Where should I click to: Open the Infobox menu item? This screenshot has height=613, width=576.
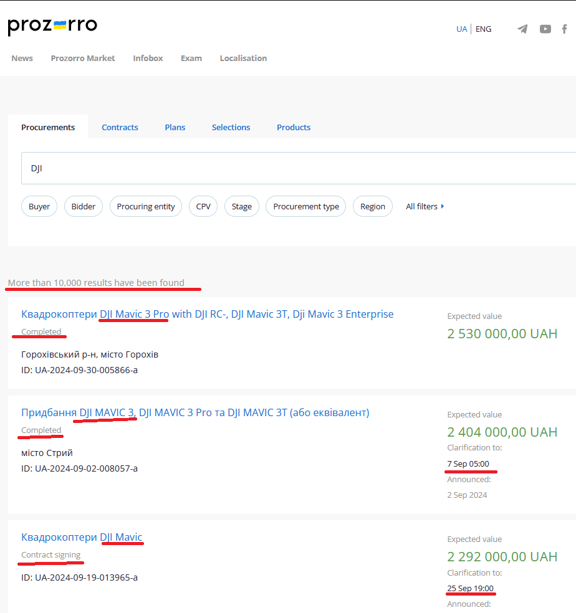click(148, 59)
